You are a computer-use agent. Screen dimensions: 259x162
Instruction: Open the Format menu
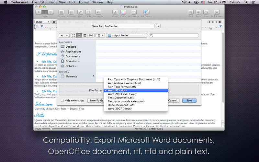[84, 2]
